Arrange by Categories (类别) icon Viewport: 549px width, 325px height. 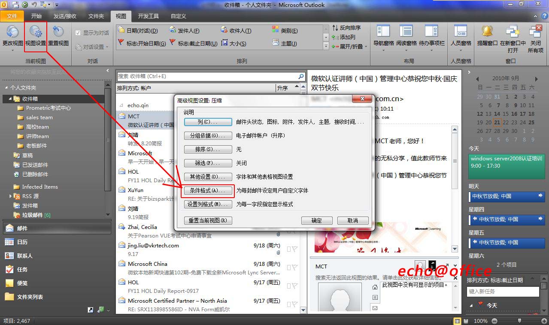[x=276, y=30]
